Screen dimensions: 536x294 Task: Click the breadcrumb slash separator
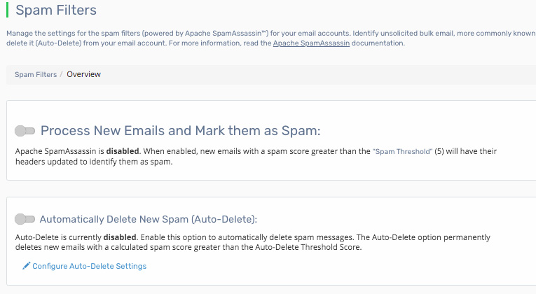(x=62, y=74)
